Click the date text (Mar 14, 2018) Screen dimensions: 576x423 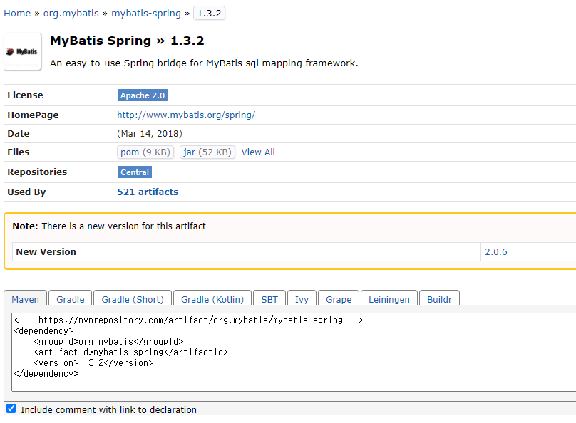pos(150,134)
